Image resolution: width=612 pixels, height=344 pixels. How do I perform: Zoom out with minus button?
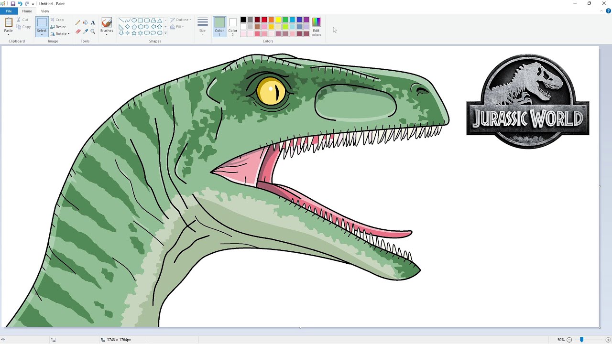(x=569, y=340)
